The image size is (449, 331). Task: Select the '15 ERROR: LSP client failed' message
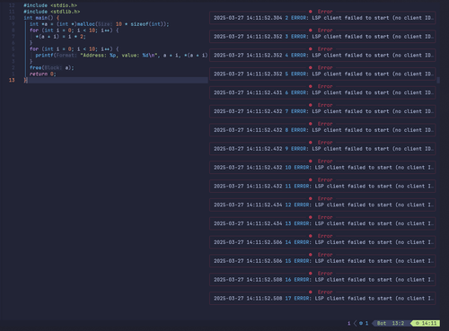tap(323, 261)
